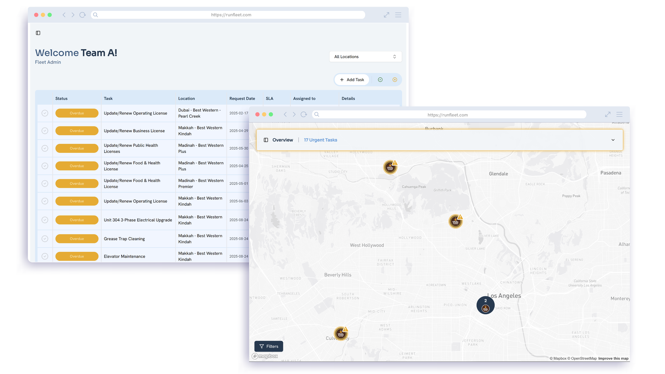The height and width of the screenshot is (374, 665).
Task: Select the green completed-tasks filter icon
Action: [380, 80]
